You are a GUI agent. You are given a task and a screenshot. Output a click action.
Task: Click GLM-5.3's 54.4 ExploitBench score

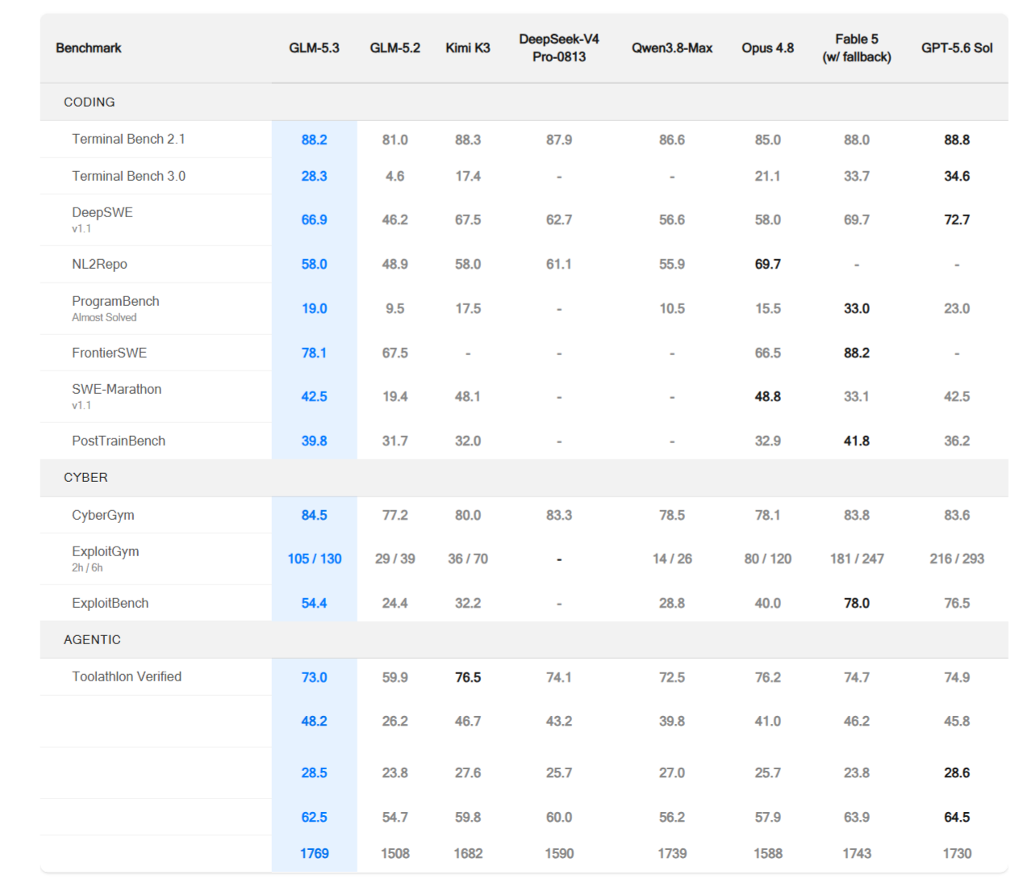click(314, 603)
